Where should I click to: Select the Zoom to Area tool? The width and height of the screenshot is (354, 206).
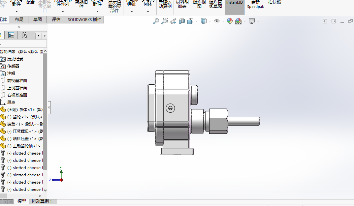click(165, 21)
